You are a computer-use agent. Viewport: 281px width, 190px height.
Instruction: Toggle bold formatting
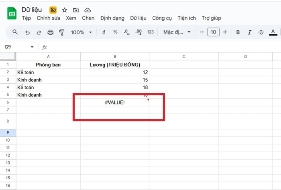(x=238, y=32)
